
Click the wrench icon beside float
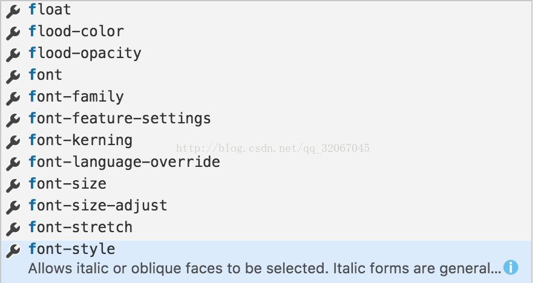point(13,11)
